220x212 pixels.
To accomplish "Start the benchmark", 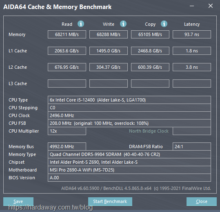I will click(110, 201).
